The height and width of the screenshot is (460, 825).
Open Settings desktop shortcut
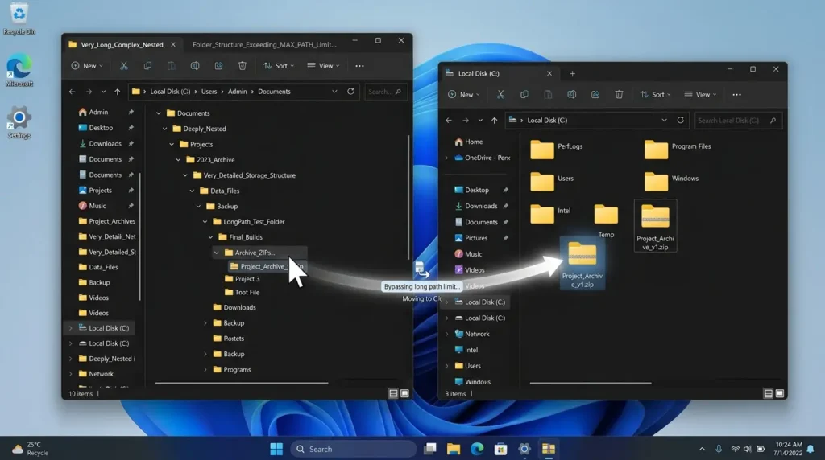[x=19, y=122]
